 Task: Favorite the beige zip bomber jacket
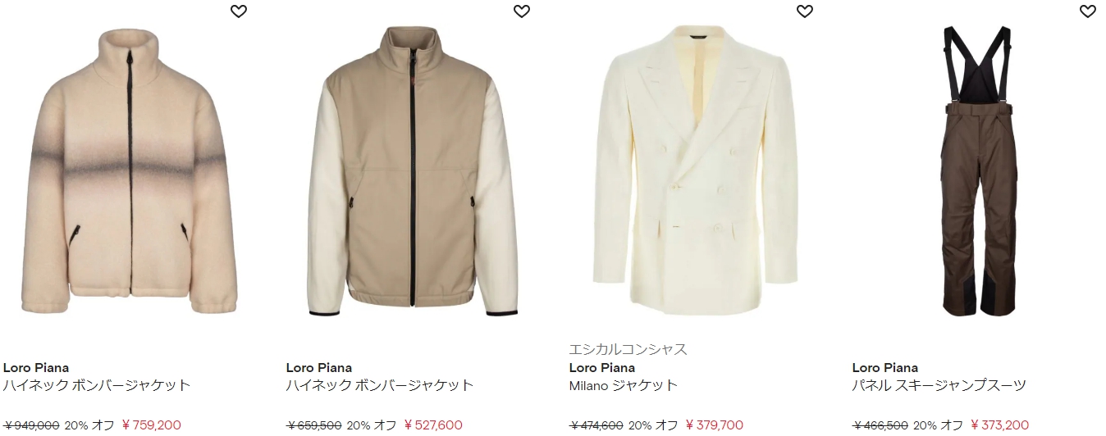(x=521, y=11)
